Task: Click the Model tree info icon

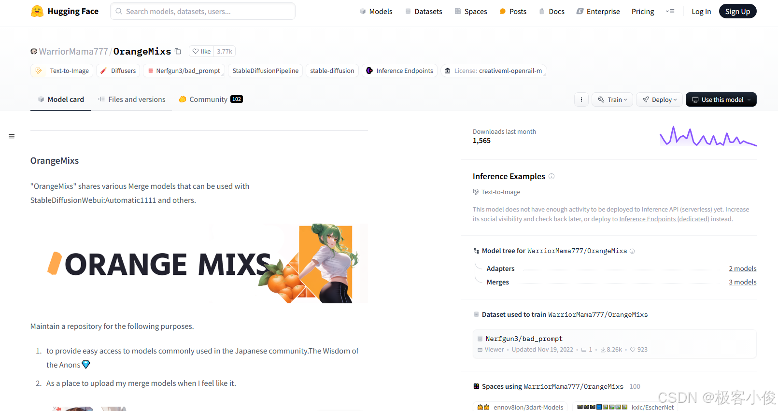Action: pyautogui.click(x=632, y=251)
